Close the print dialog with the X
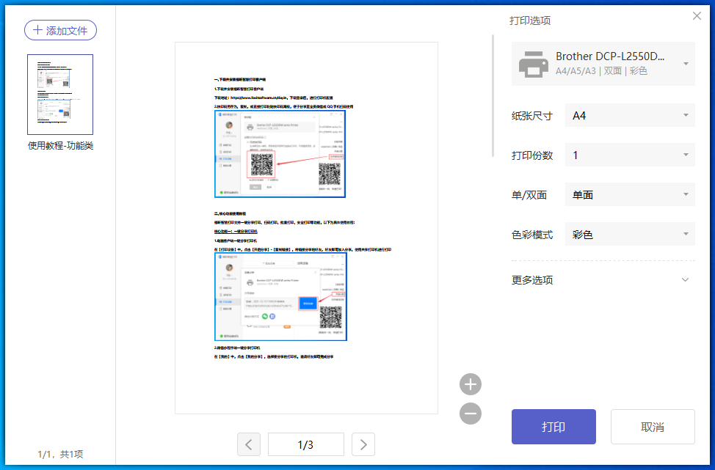Screen dimensions: 715x470 [697, 15]
